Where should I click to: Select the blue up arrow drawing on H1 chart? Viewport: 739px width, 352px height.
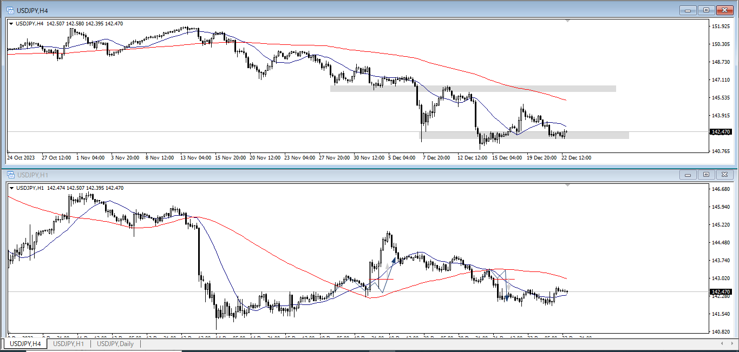(394, 261)
